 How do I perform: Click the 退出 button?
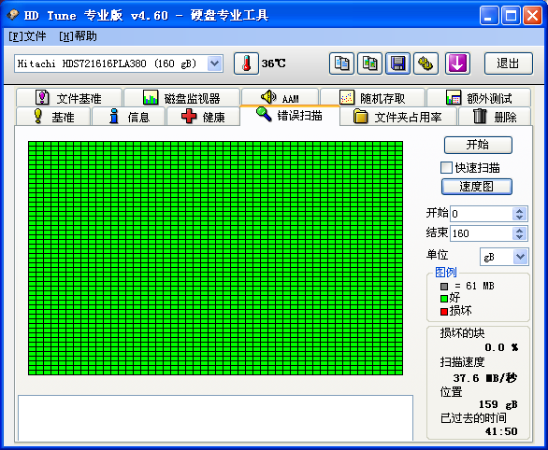coord(508,63)
